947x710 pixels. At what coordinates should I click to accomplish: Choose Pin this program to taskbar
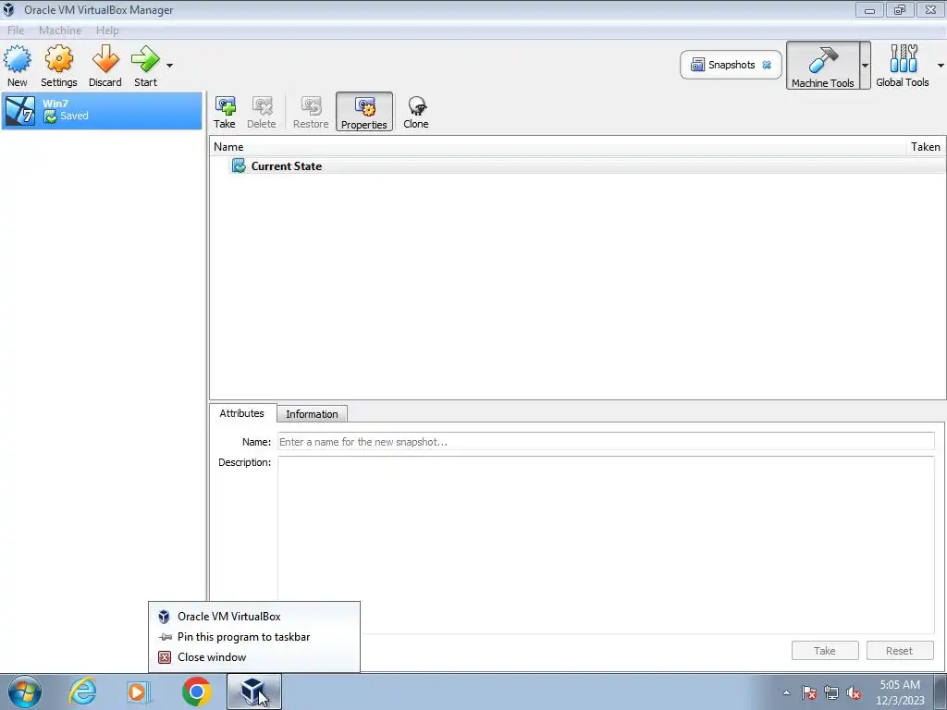point(254,637)
